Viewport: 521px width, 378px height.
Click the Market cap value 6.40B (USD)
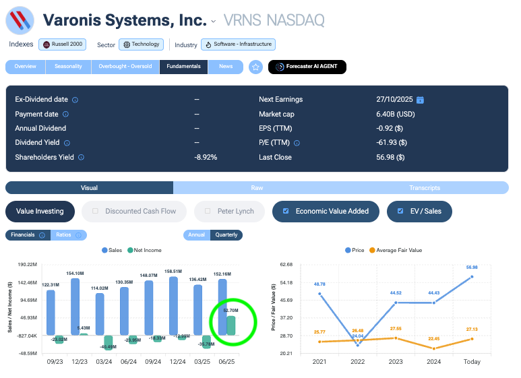click(x=396, y=115)
